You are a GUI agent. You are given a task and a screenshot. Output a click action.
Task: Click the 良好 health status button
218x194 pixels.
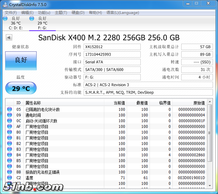[x=21, y=61]
